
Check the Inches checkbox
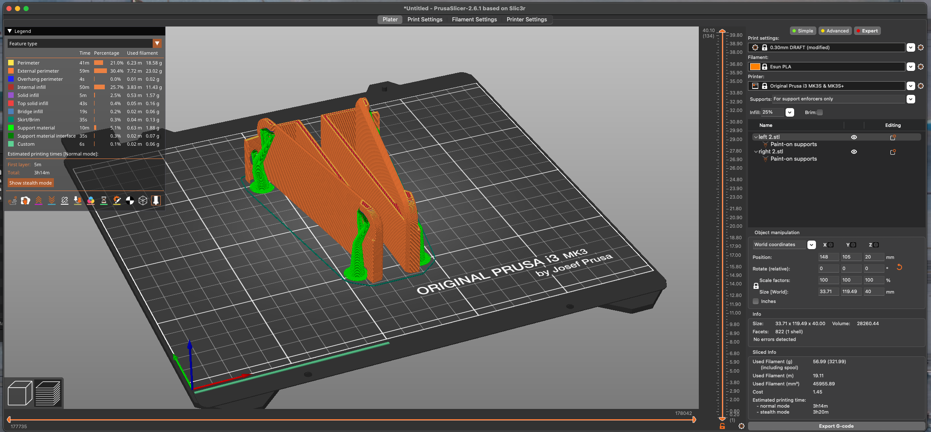(x=756, y=301)
